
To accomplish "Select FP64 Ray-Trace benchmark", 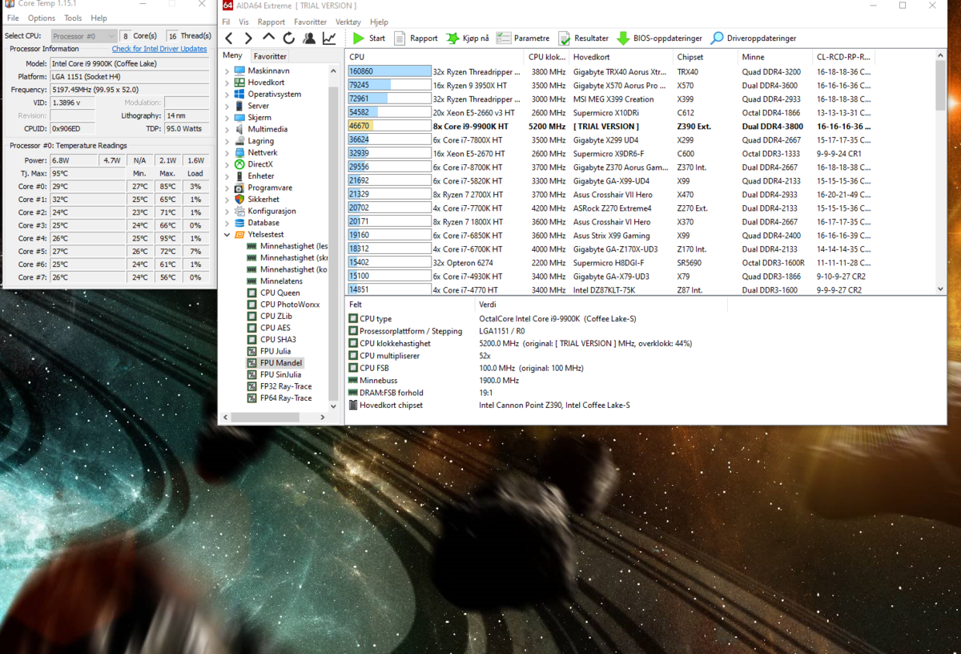I will [x=285, y=398].
